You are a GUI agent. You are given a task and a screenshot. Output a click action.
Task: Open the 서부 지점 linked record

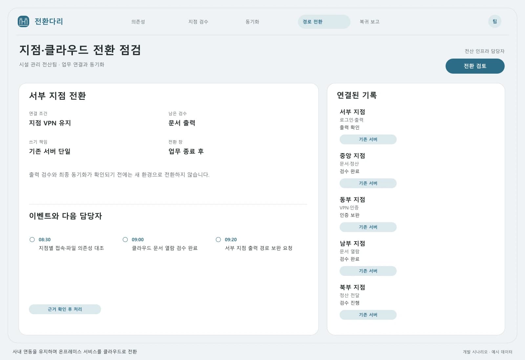coord(352,112)
